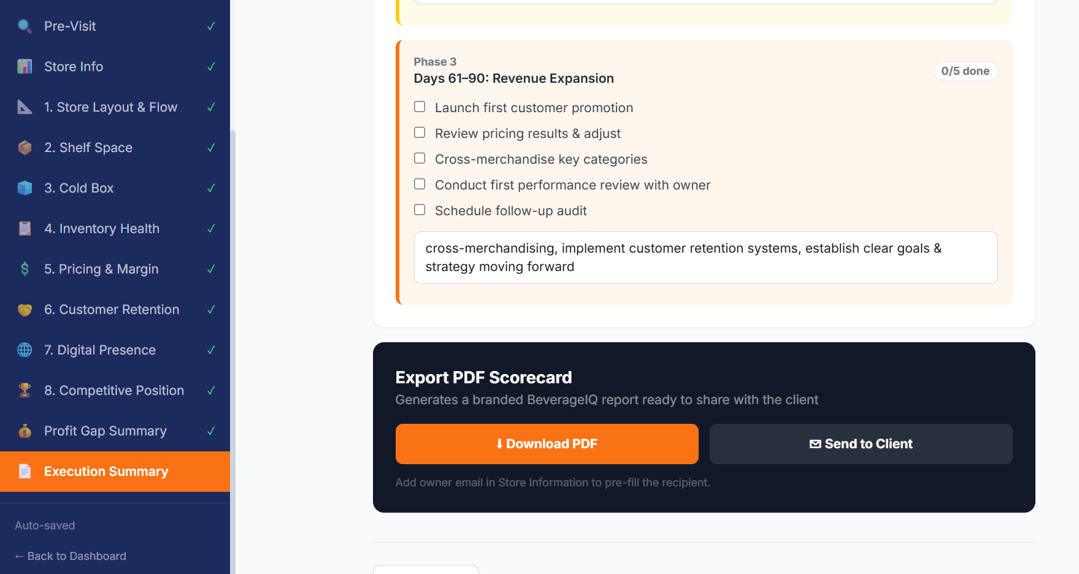Viewport: 1079px width, 574px height.
Task: Click the Execution Summary document icon
Action: pos(25,471)
